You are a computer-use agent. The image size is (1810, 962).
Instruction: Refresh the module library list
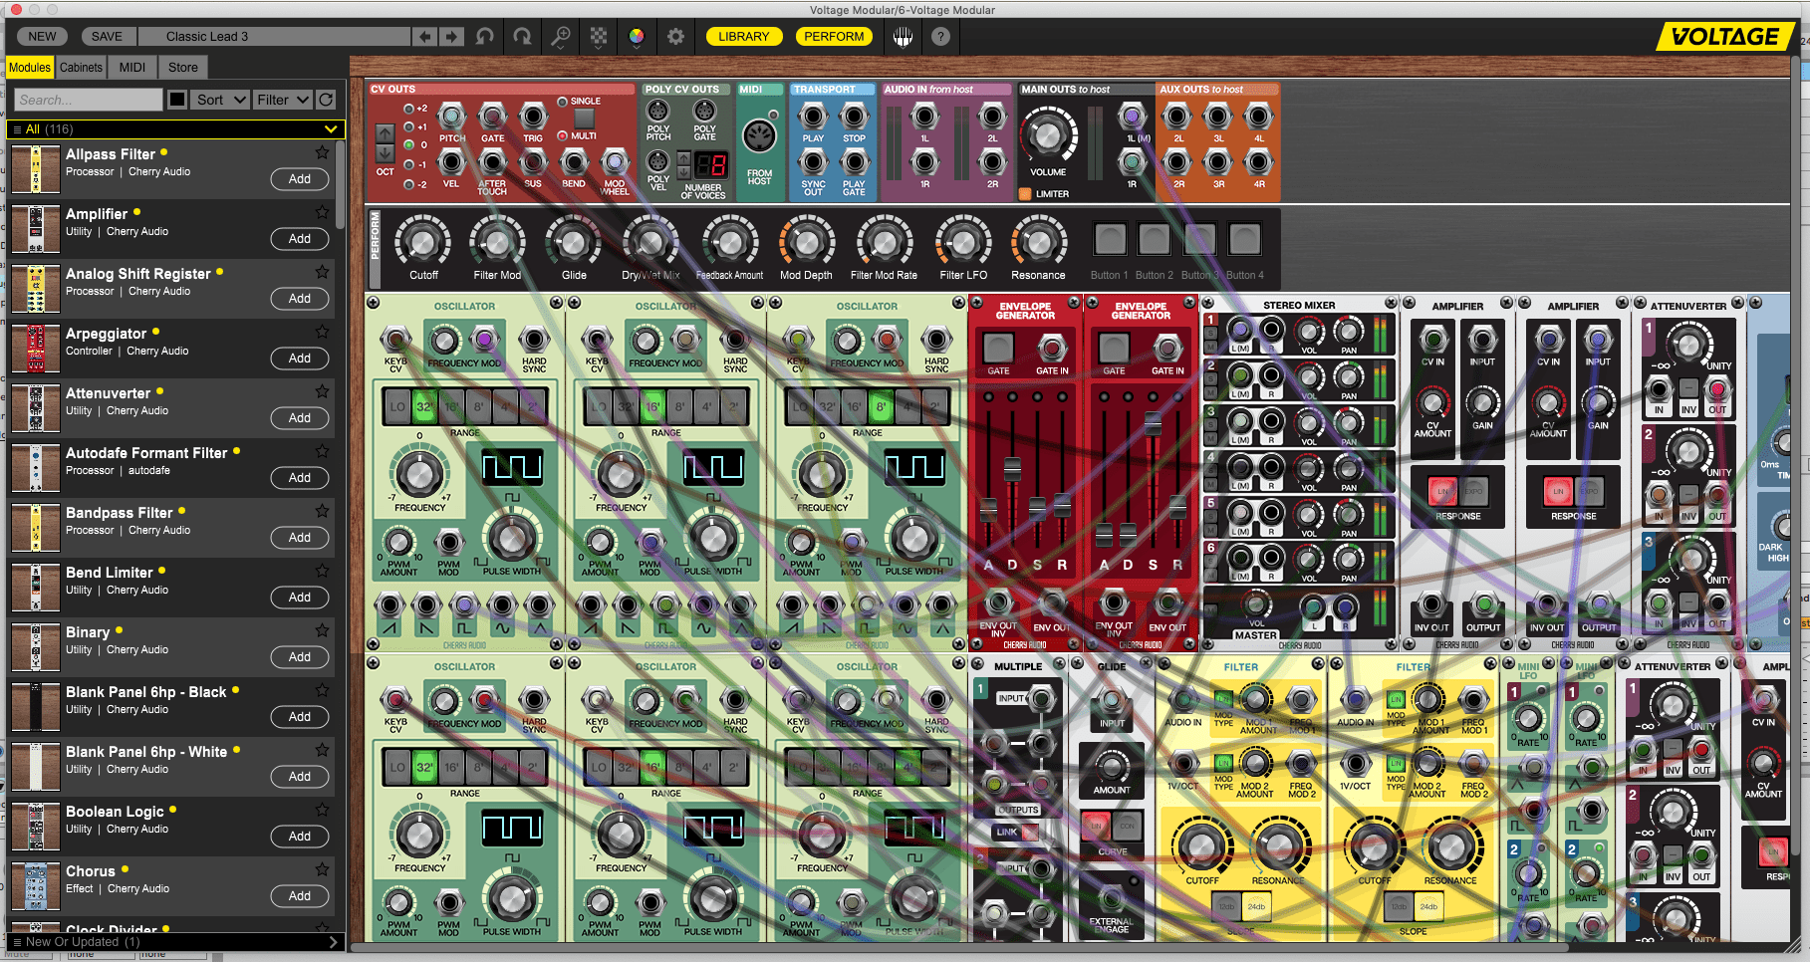click(326, 100)
